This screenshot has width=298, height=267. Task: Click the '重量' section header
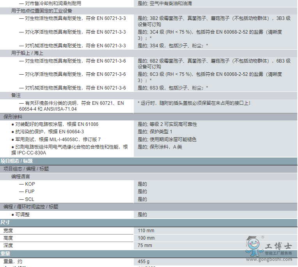(x=5, y=254)
